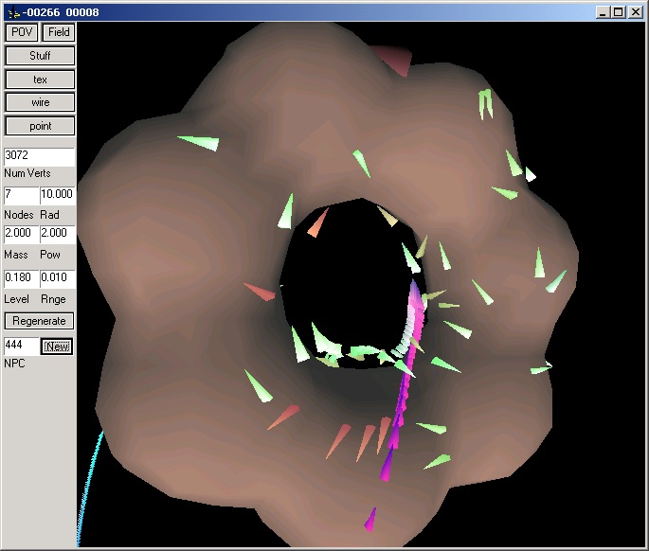Maximize the application window
The height and width of the screenshot is (551, 649).
coord(619,12)
